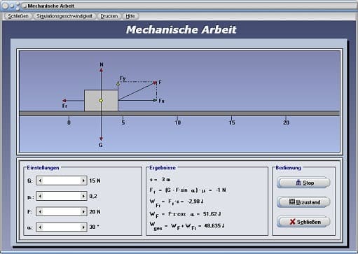
Task: Click scale marker '0' on the track
Action: (69, 122)
